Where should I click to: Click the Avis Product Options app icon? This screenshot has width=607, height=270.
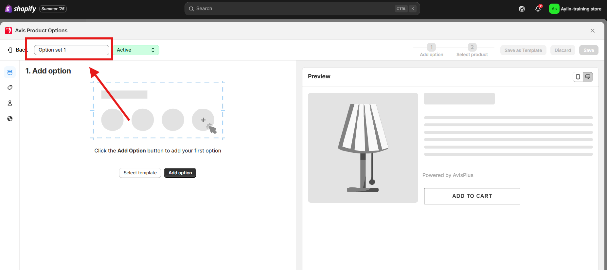[9, 31]
